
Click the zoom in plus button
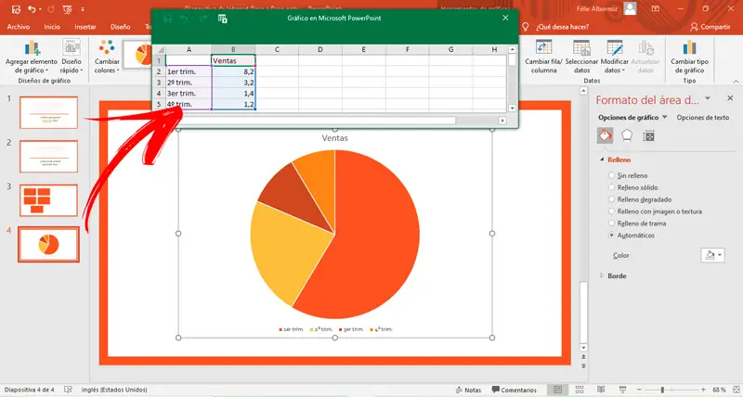tap(703, 390)
